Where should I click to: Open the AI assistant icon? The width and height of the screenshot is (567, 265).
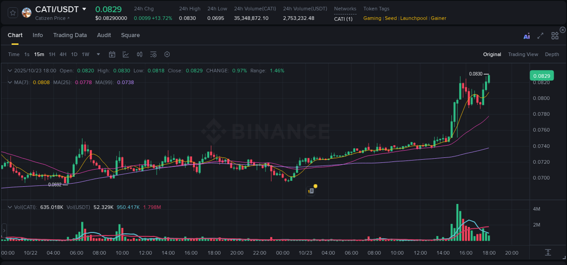pyautogui.click(x=527, y=35)
